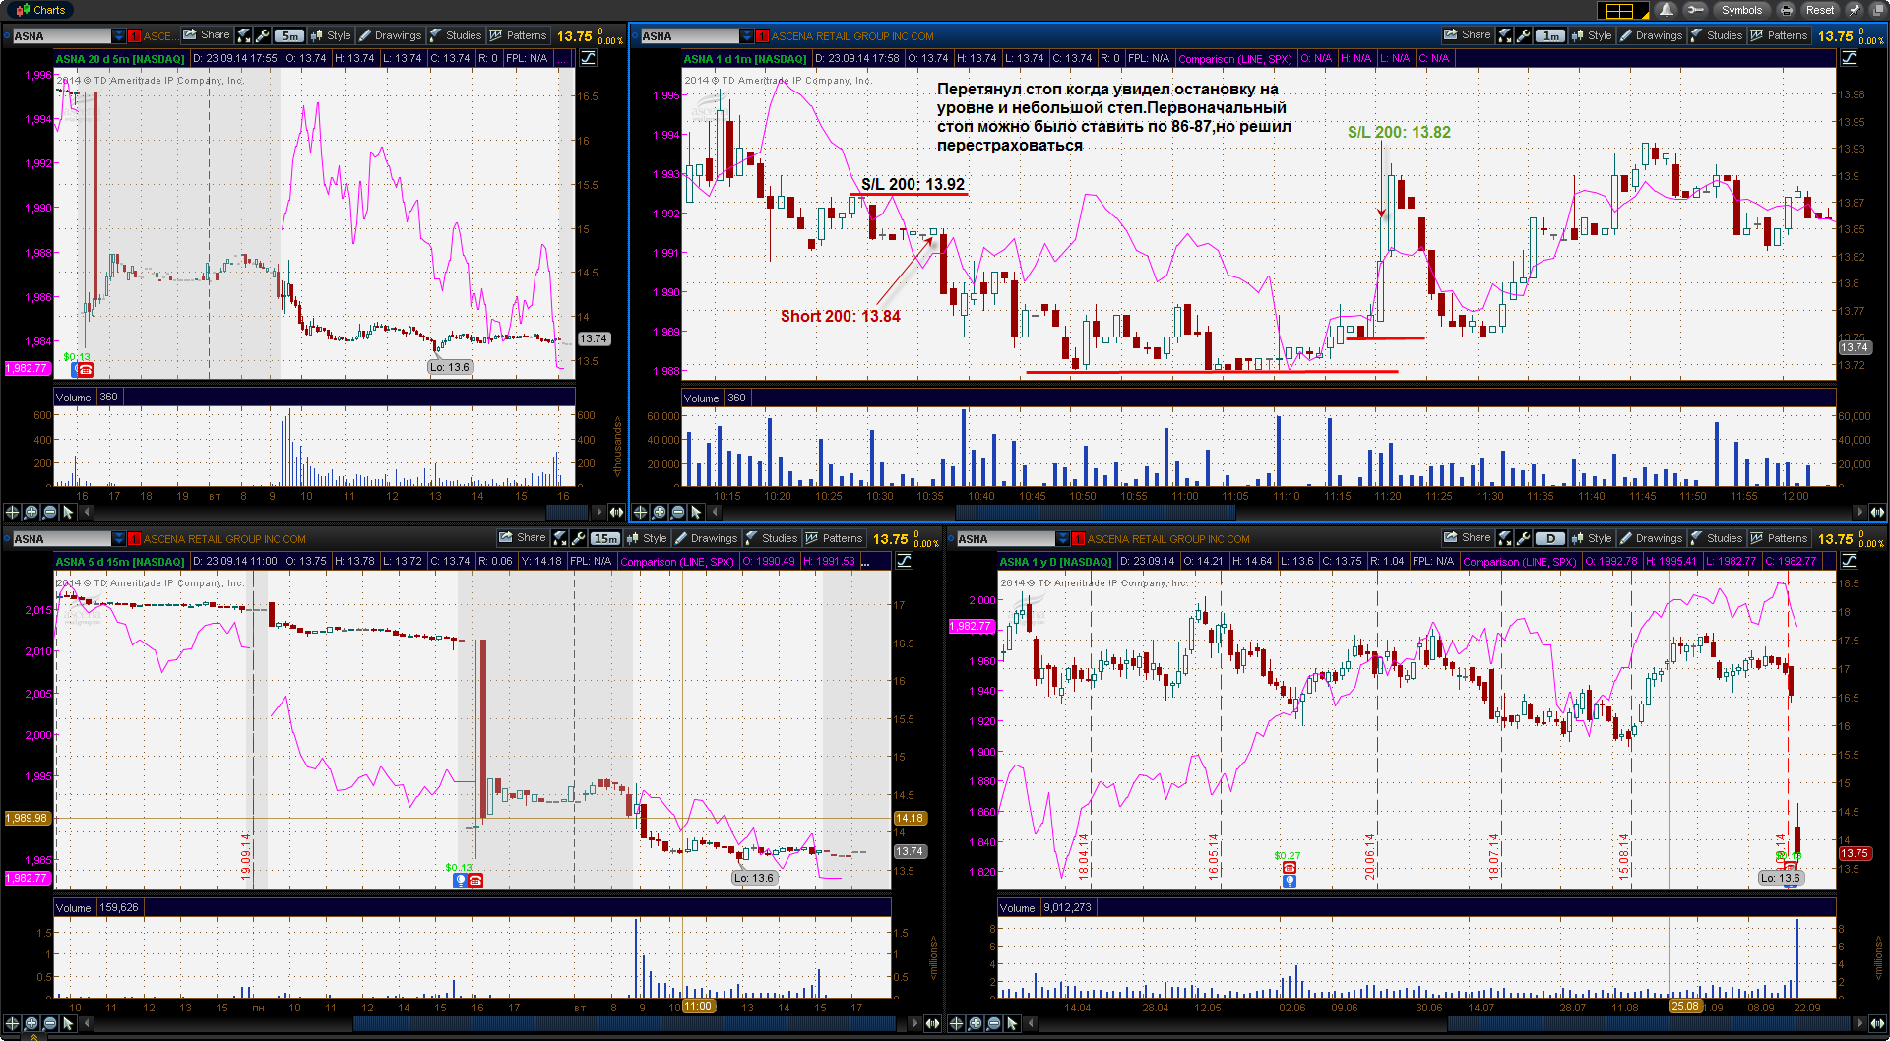Image resolution: width=1890 pixels, height=1041 pixels.
Task: Click the Symbols button
Action: [1741, 10]
